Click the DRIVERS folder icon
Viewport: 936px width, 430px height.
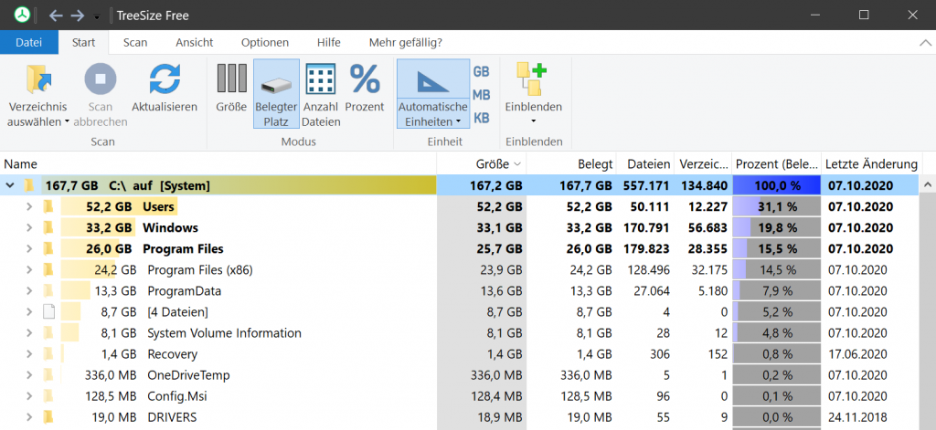coord(48,417)
